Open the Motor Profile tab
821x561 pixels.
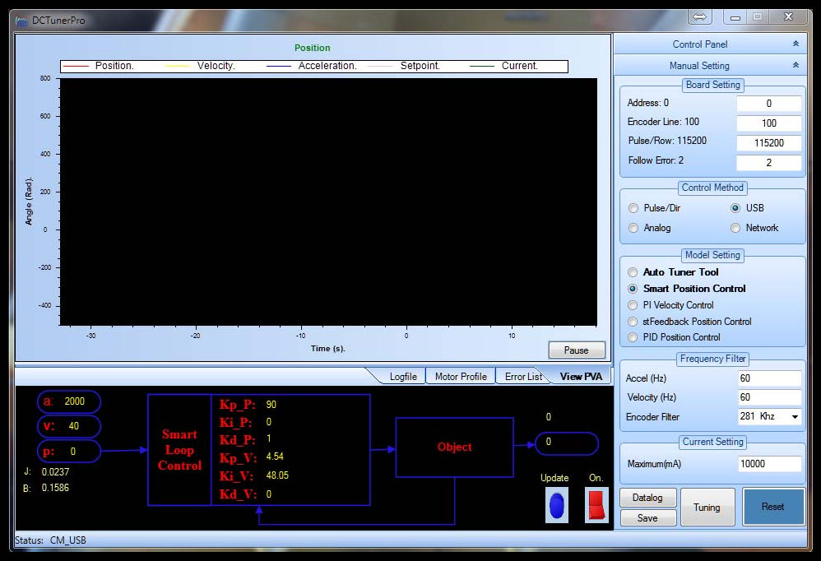461,376
